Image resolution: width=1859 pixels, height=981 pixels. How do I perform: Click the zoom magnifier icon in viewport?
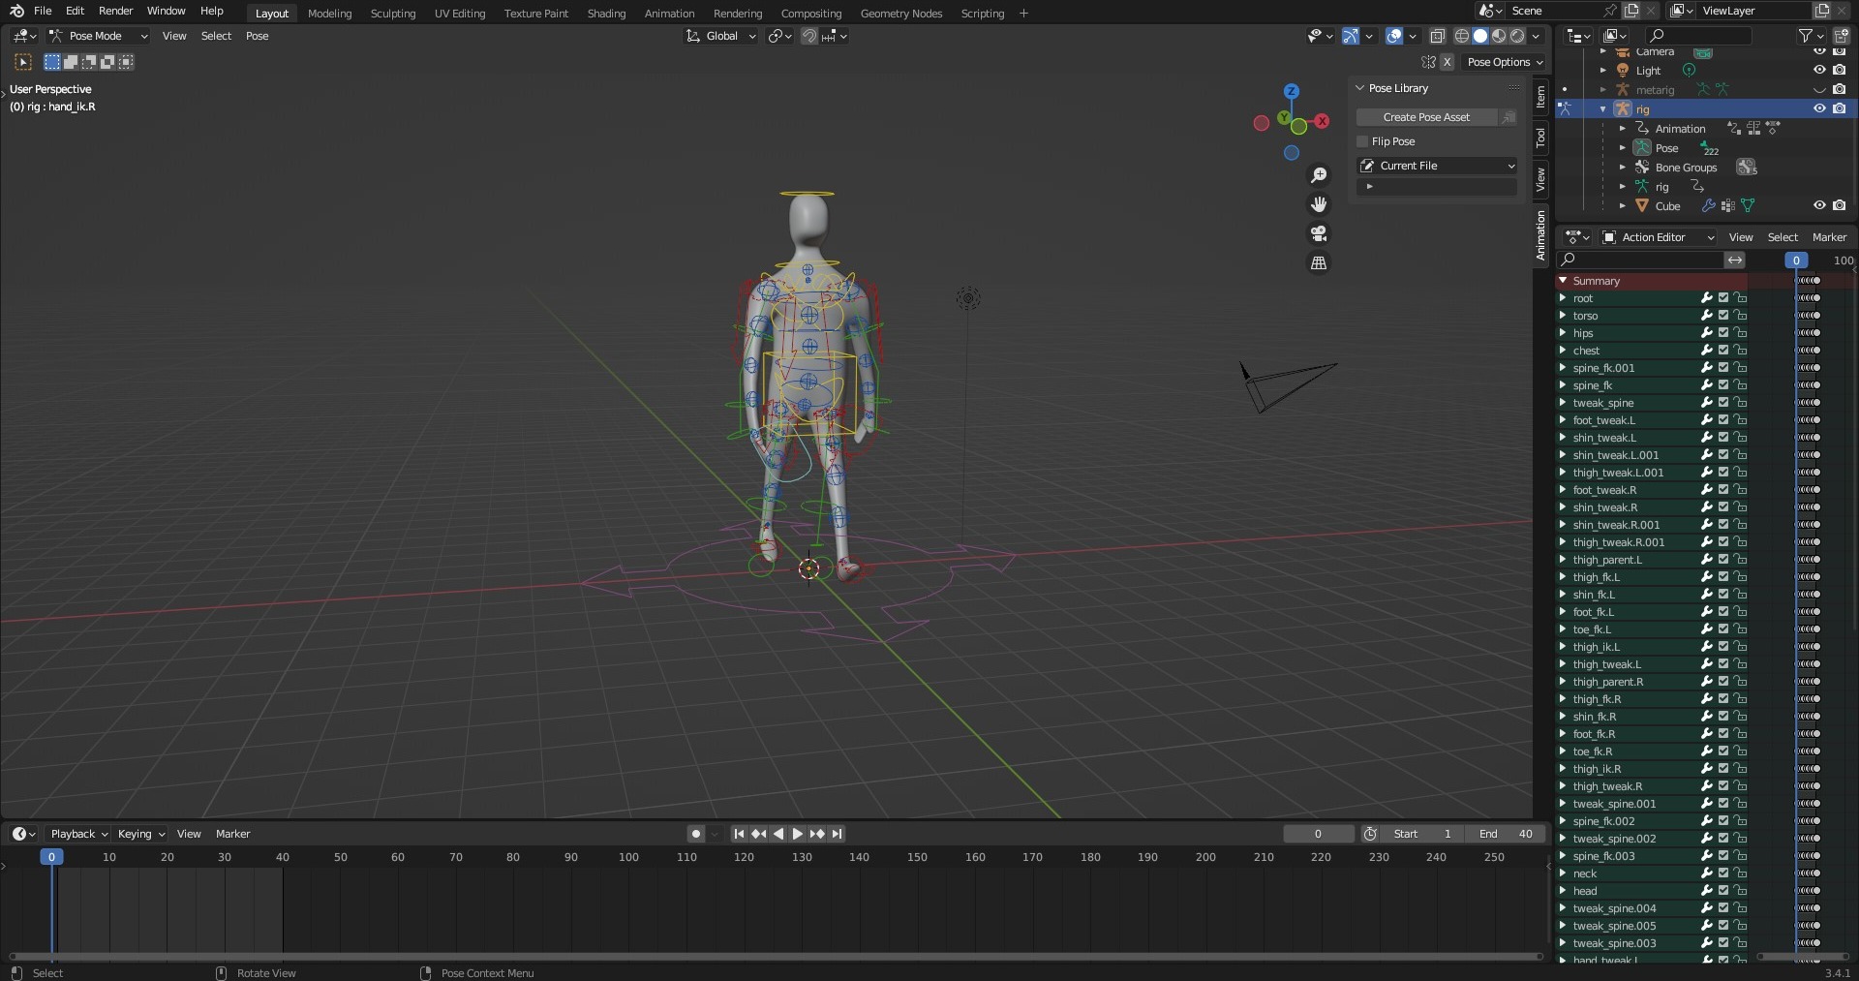coord(1319,175)
